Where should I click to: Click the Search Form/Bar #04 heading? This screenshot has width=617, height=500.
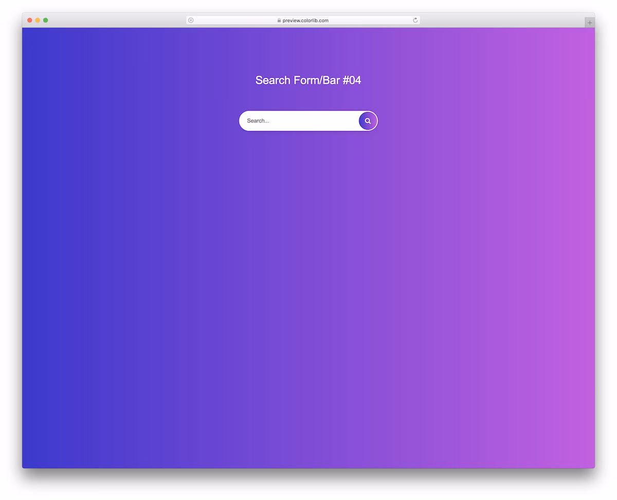point(308,80)
